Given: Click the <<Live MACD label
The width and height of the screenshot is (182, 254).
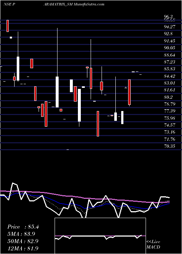Looking at the screenshot, I should click(153, 245).
